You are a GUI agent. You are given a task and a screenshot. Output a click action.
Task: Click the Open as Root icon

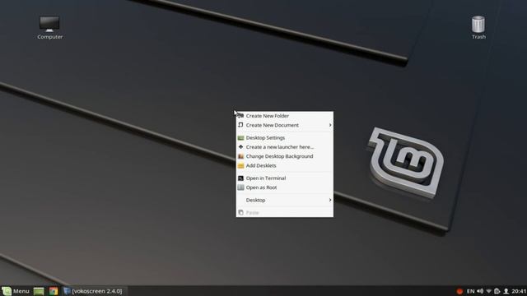[x=240, y=187]
